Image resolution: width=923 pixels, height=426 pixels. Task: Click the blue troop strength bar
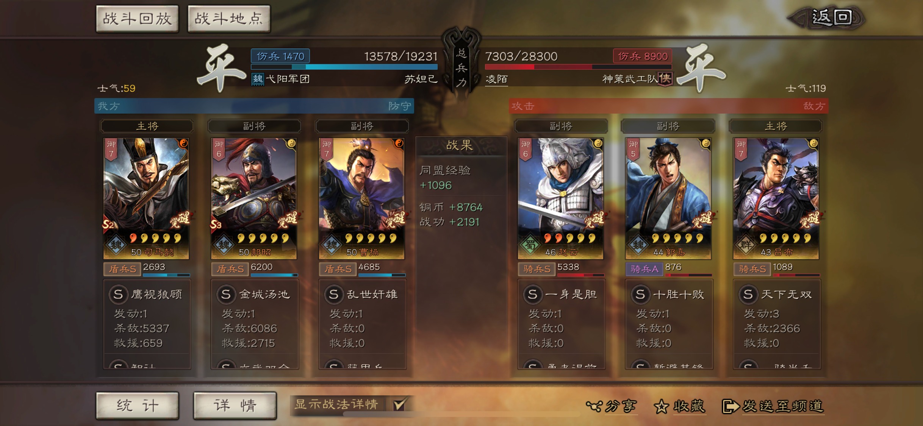click(x=344, y=67)
